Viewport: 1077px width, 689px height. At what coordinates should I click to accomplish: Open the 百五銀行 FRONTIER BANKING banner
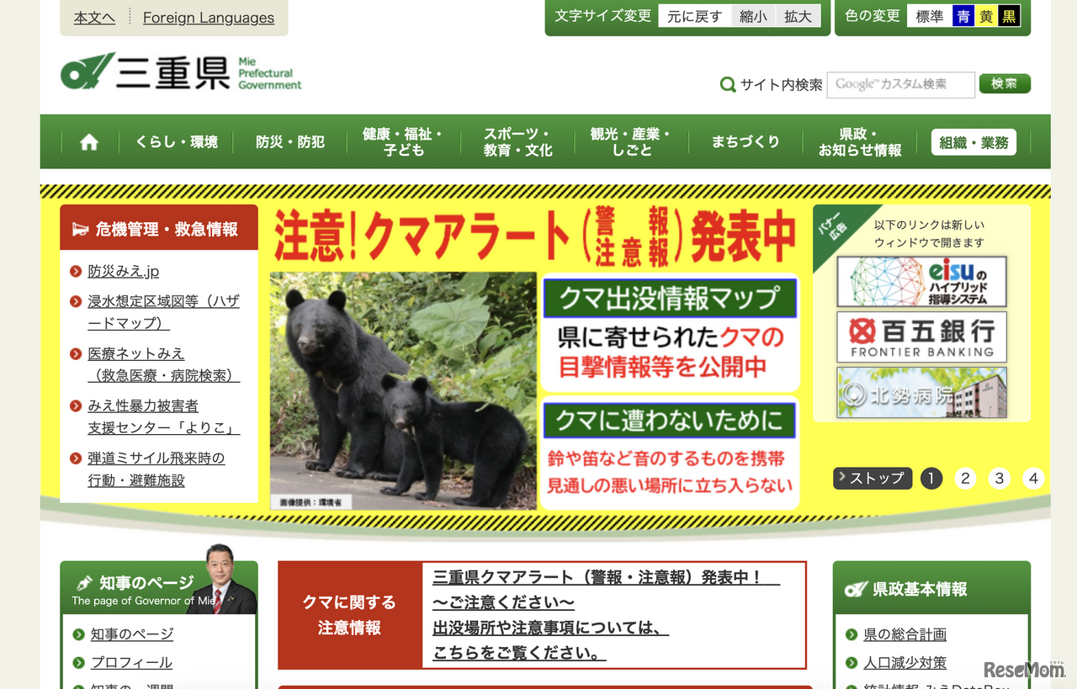click(921, 337)
